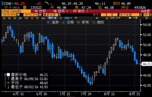Click the COX6 ticker in the header

8,4
